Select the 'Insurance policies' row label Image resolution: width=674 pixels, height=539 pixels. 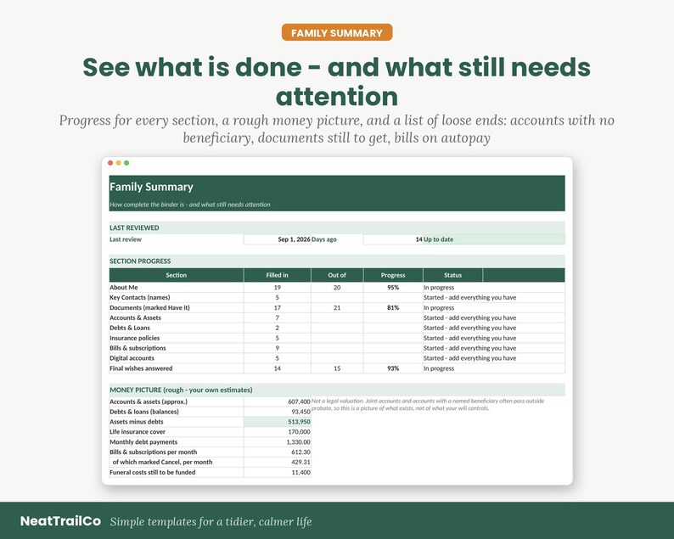click(177, 339)
